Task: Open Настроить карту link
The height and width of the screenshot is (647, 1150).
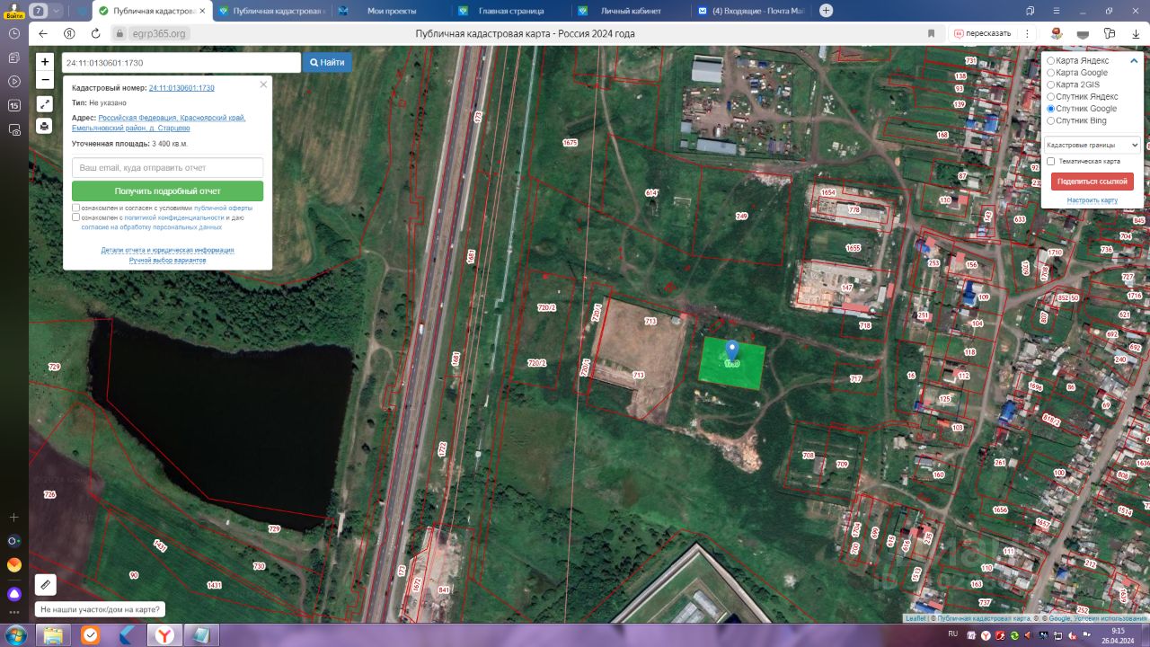Action: tap(1092, 199)
